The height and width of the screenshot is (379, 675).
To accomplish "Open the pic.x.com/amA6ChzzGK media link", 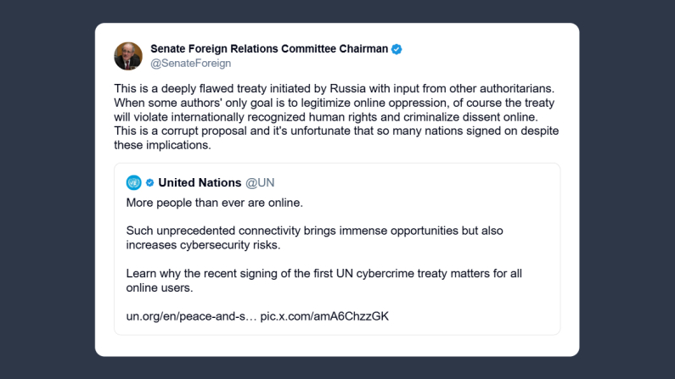I will click(325, 316).
